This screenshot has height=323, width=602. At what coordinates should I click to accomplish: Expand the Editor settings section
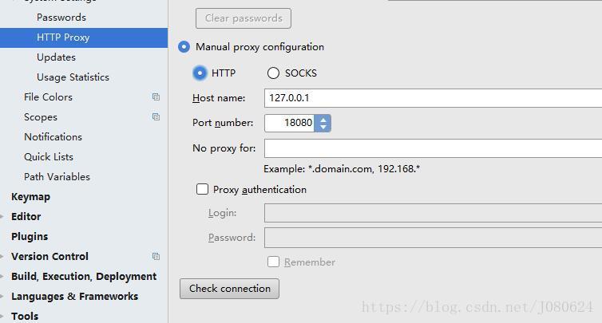(x=2, y=217)
